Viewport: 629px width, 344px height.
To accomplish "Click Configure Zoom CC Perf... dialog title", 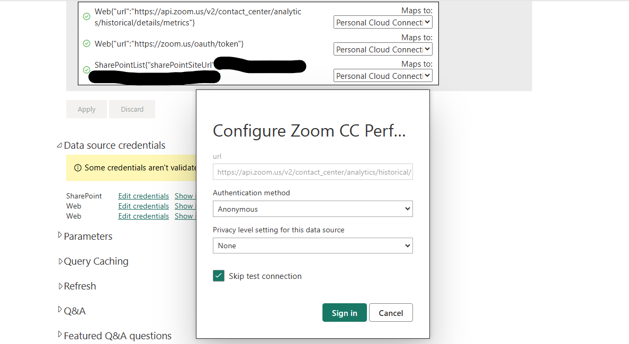I will (x=309, y=131).
